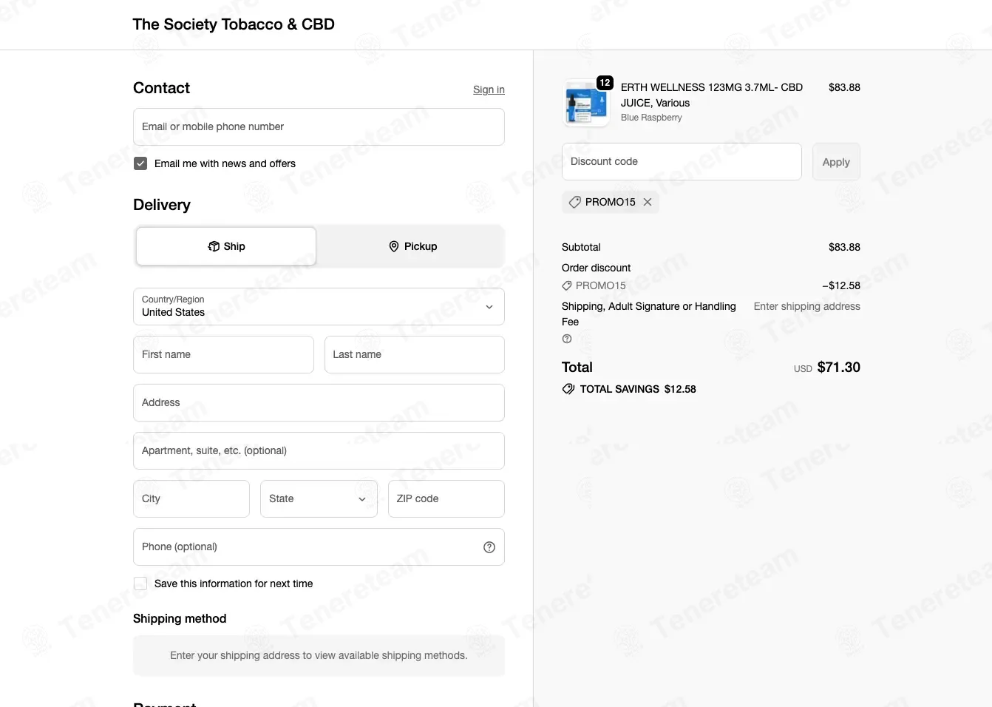This screenshot has width=992, height=707.
Task: Click the Blue Raspberry variant text
Action: (651, 118)
